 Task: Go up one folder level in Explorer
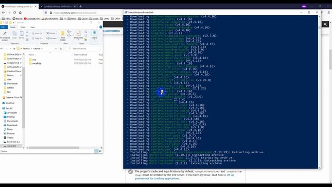coord(14,48)
